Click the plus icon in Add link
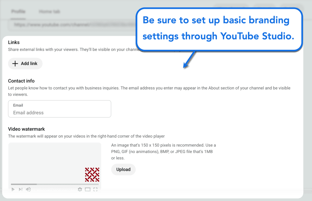Screen dimensions: 312x201 (15, 63)
